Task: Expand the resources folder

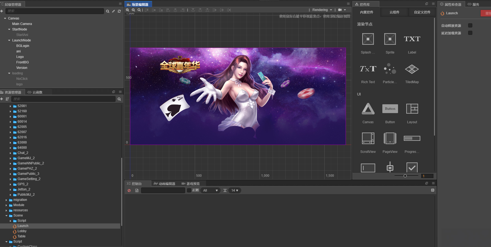Action: (6, 210)
